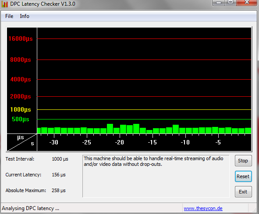Maximize the DPC Latency Checker window

(230, 3)
